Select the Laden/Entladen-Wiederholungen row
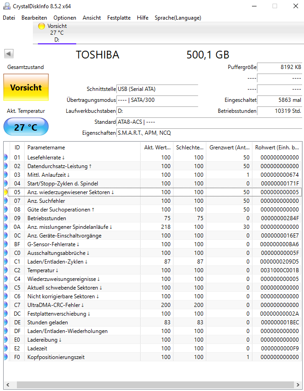This screenshot has height=391, width=304. (x=153, y=331)
